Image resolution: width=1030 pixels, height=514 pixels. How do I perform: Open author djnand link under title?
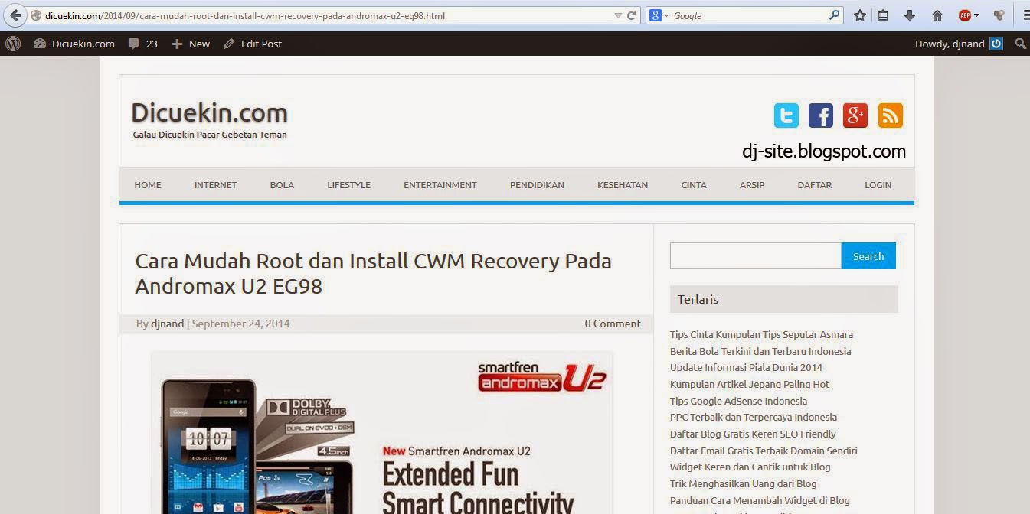(x=167, y=324)
